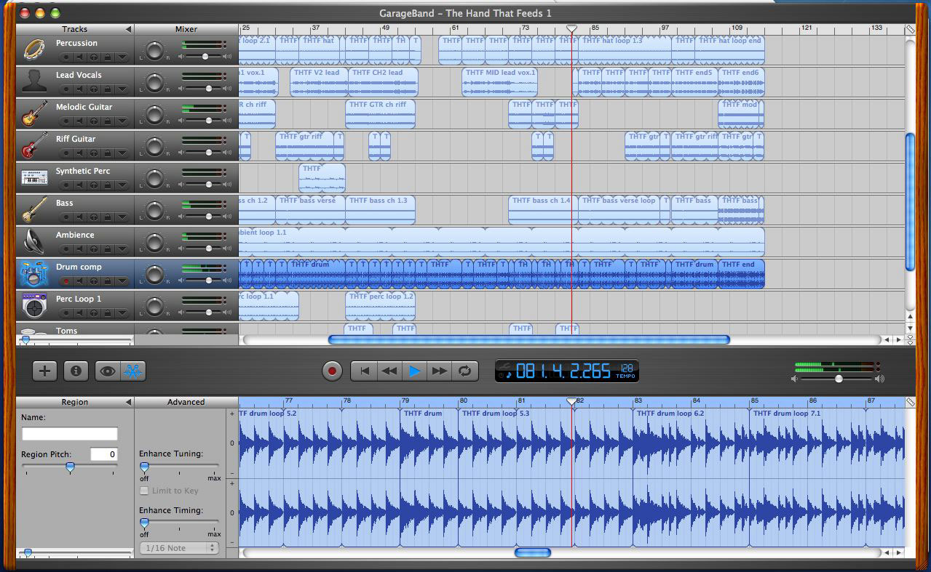The image size is (931, 572).
Task: Click the Advanced header in editor
Action: [186, 402]
